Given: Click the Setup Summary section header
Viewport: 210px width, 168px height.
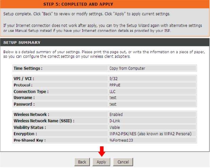Looking at the screenshot, I should 22,43.
